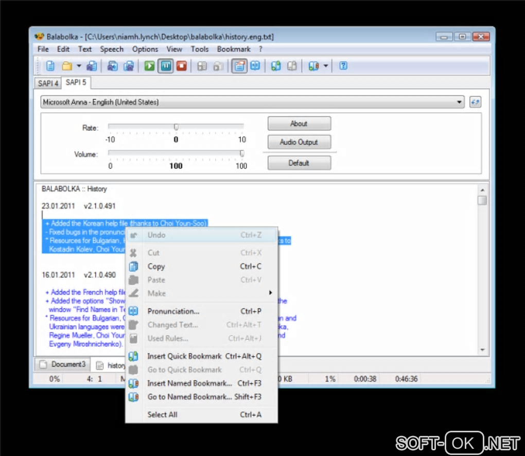The image size is (525, 456).
Task: Choose Paste in the context menu
Action: [x=202, y=280]
